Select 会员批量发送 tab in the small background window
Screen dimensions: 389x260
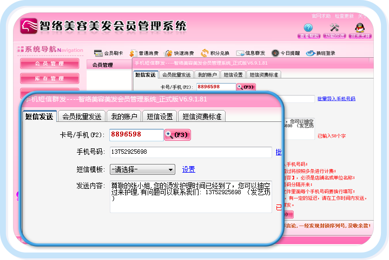[176, 75]
